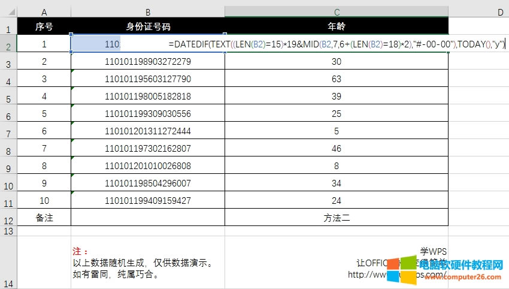Click the 年龄 header cell
The height and width of the screenshot is (289, 509).
click(337, 26)
